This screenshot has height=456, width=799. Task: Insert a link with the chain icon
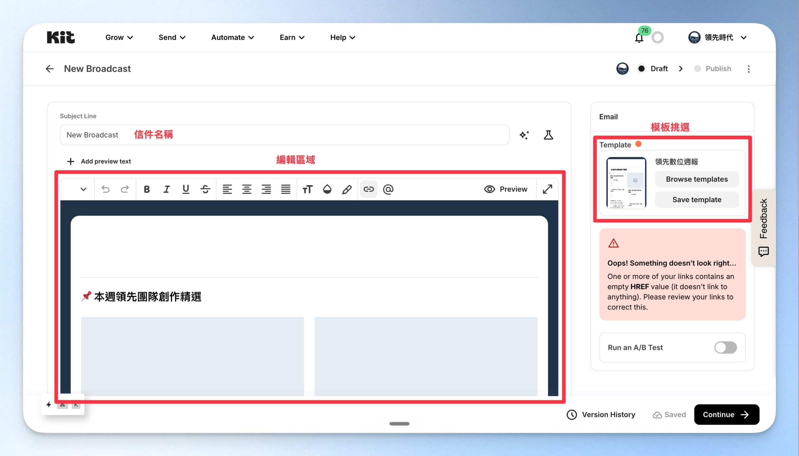pyautogui.click(x=369, y=189)
